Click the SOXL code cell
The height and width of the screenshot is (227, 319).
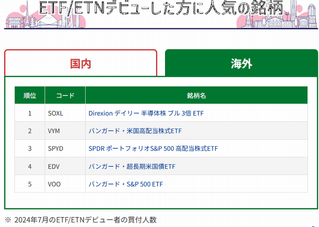(65, 113)
